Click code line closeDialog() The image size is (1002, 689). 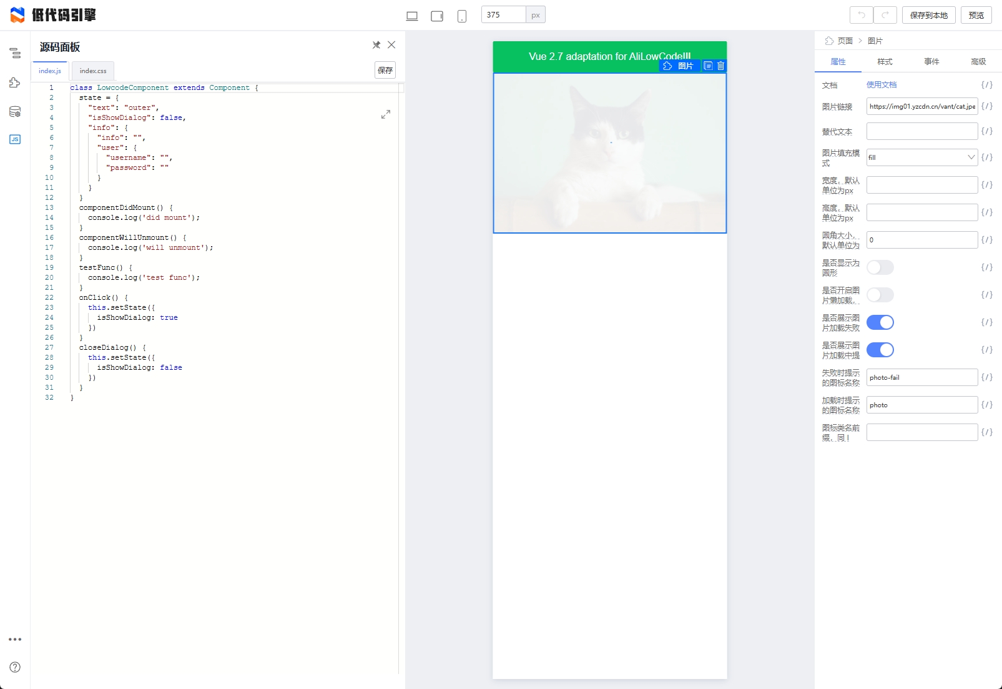point(112,347)
